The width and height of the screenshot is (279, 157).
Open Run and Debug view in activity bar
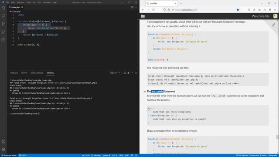point(3,32)
